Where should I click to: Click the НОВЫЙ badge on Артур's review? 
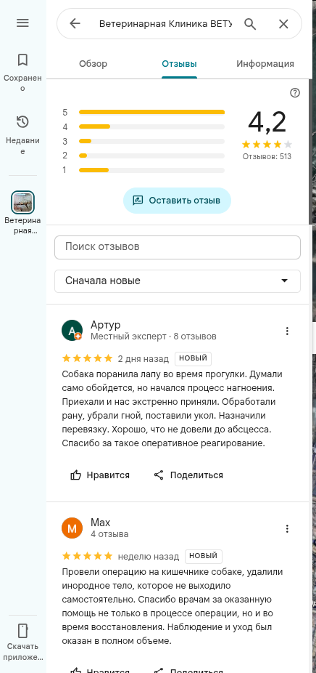(193, 358)
